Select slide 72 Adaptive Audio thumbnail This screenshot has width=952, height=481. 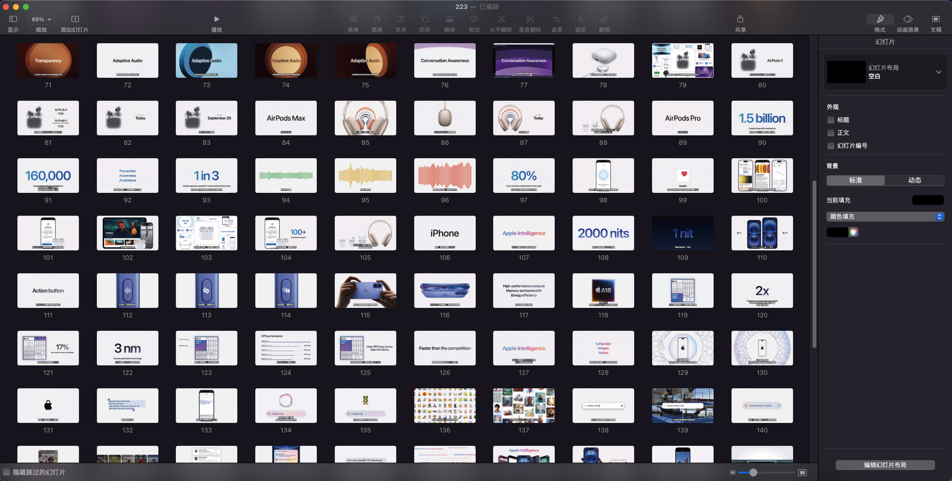(x=128, y=60)
